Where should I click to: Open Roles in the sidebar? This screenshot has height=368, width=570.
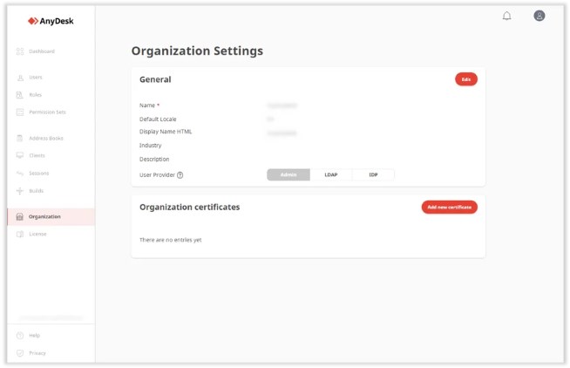(x=35, y=94)
